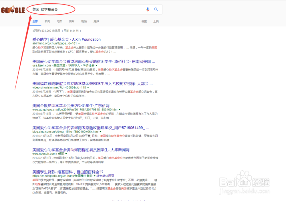Open result 爱心助学| 爱心基金会 - AiXin Foundation

66,39
